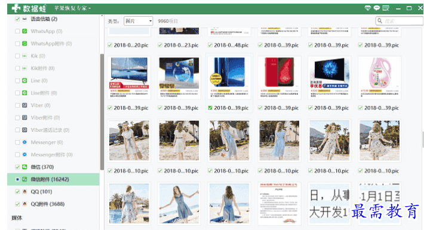Click the Messenger (0) row icon
This screenshot has height=230, width=424.
pyautogui.click(x=24, y=142)
